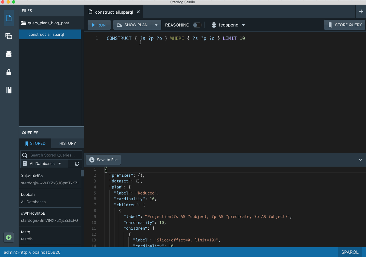Open the Databases section in sidebar
366x257 pixels.
pos(9,54)
